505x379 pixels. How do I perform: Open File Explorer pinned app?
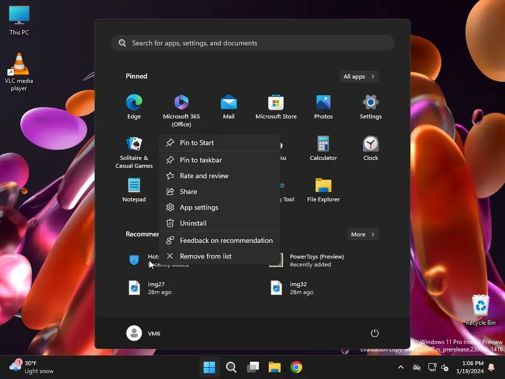(x=324, y=189)
